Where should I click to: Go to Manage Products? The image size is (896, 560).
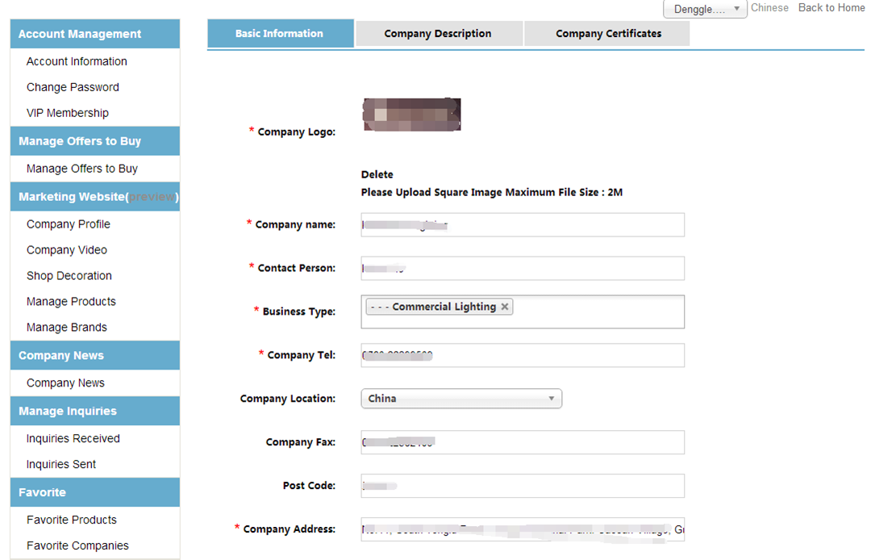click(71, 302)
